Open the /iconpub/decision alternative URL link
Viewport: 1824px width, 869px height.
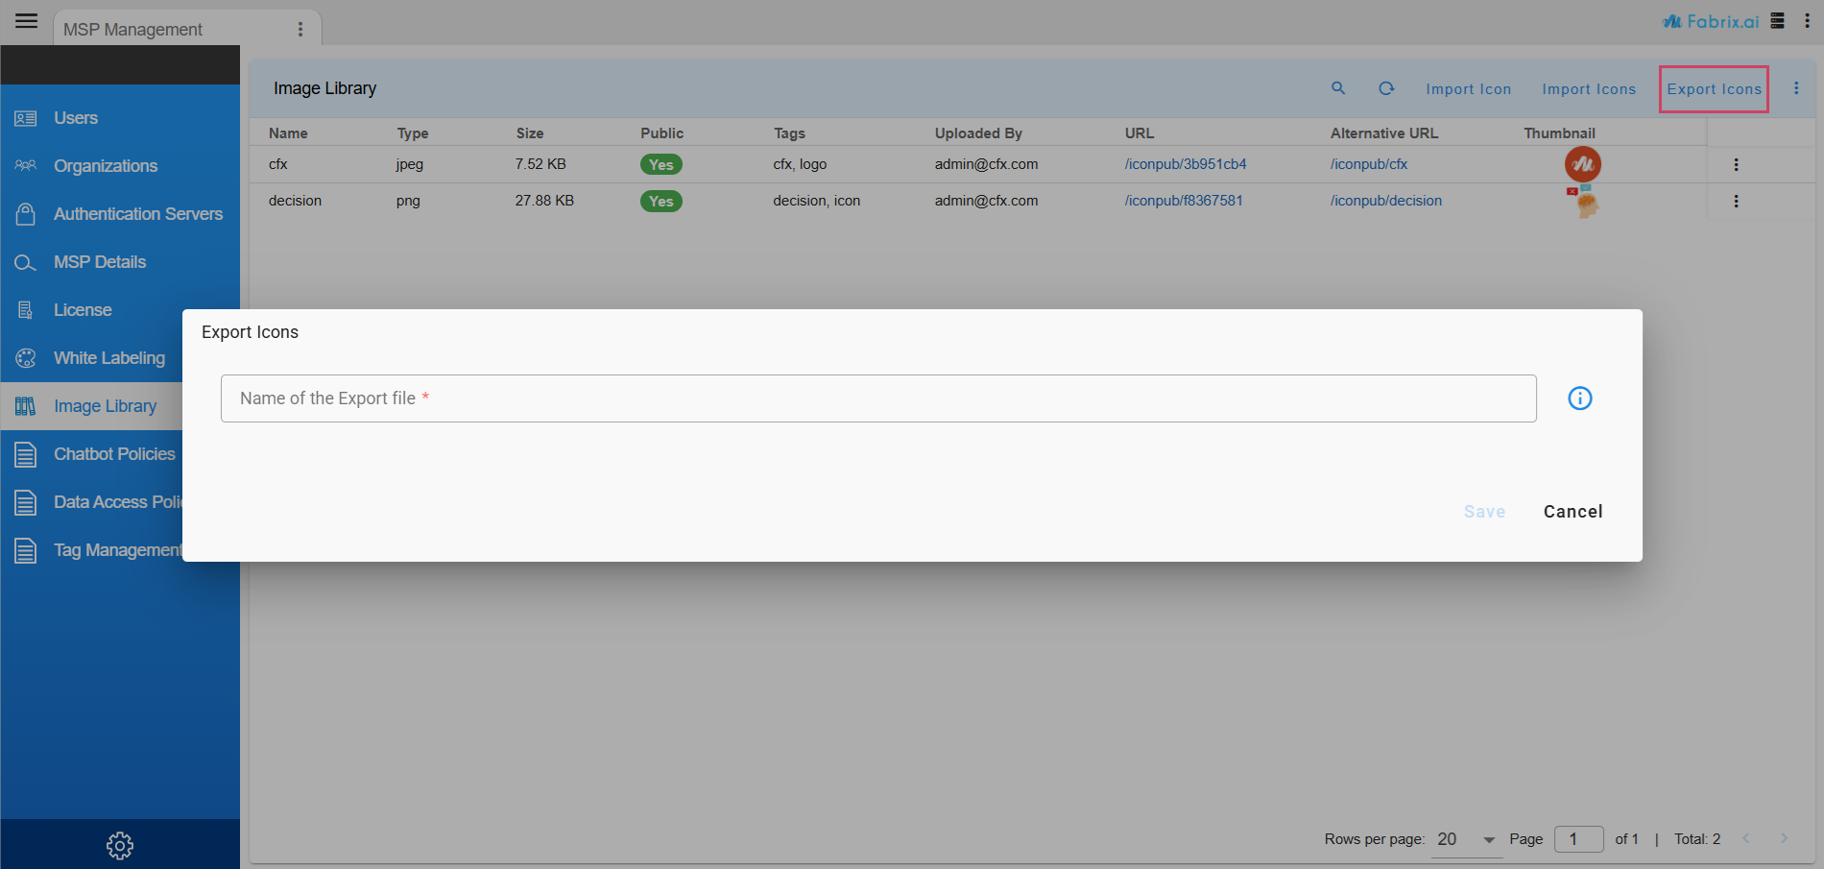[x=1385, y=201]
